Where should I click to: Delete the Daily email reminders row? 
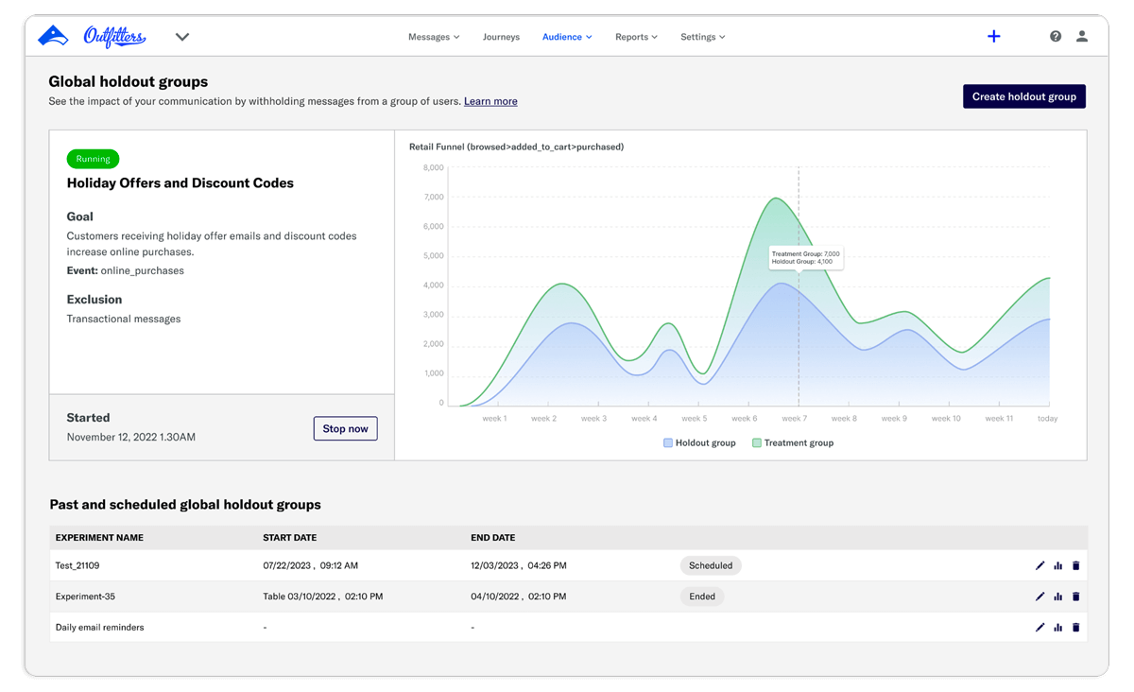point(1075,628)
